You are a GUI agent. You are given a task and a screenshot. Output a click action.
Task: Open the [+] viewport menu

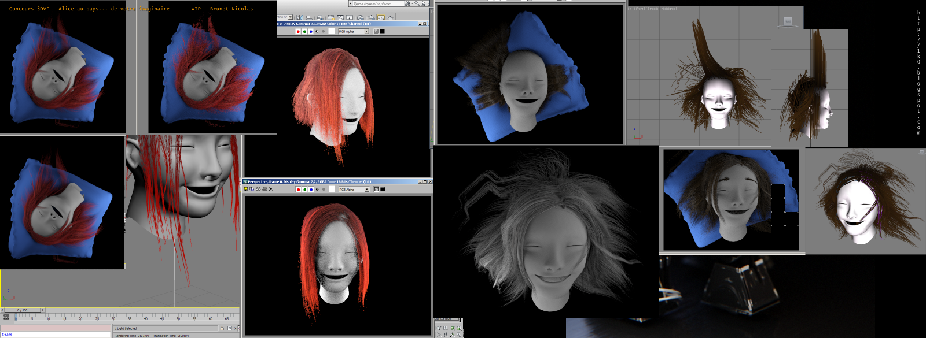click(x=631, y=9)
